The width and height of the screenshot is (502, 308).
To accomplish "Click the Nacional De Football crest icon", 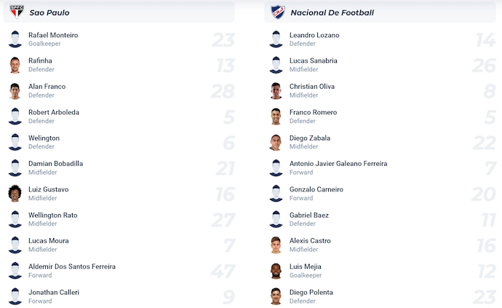I will (277, 12).
